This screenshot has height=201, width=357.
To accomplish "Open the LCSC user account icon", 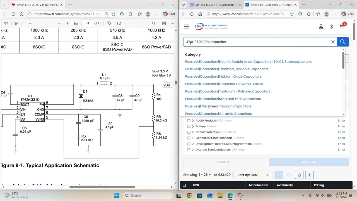I will [321, 27].
